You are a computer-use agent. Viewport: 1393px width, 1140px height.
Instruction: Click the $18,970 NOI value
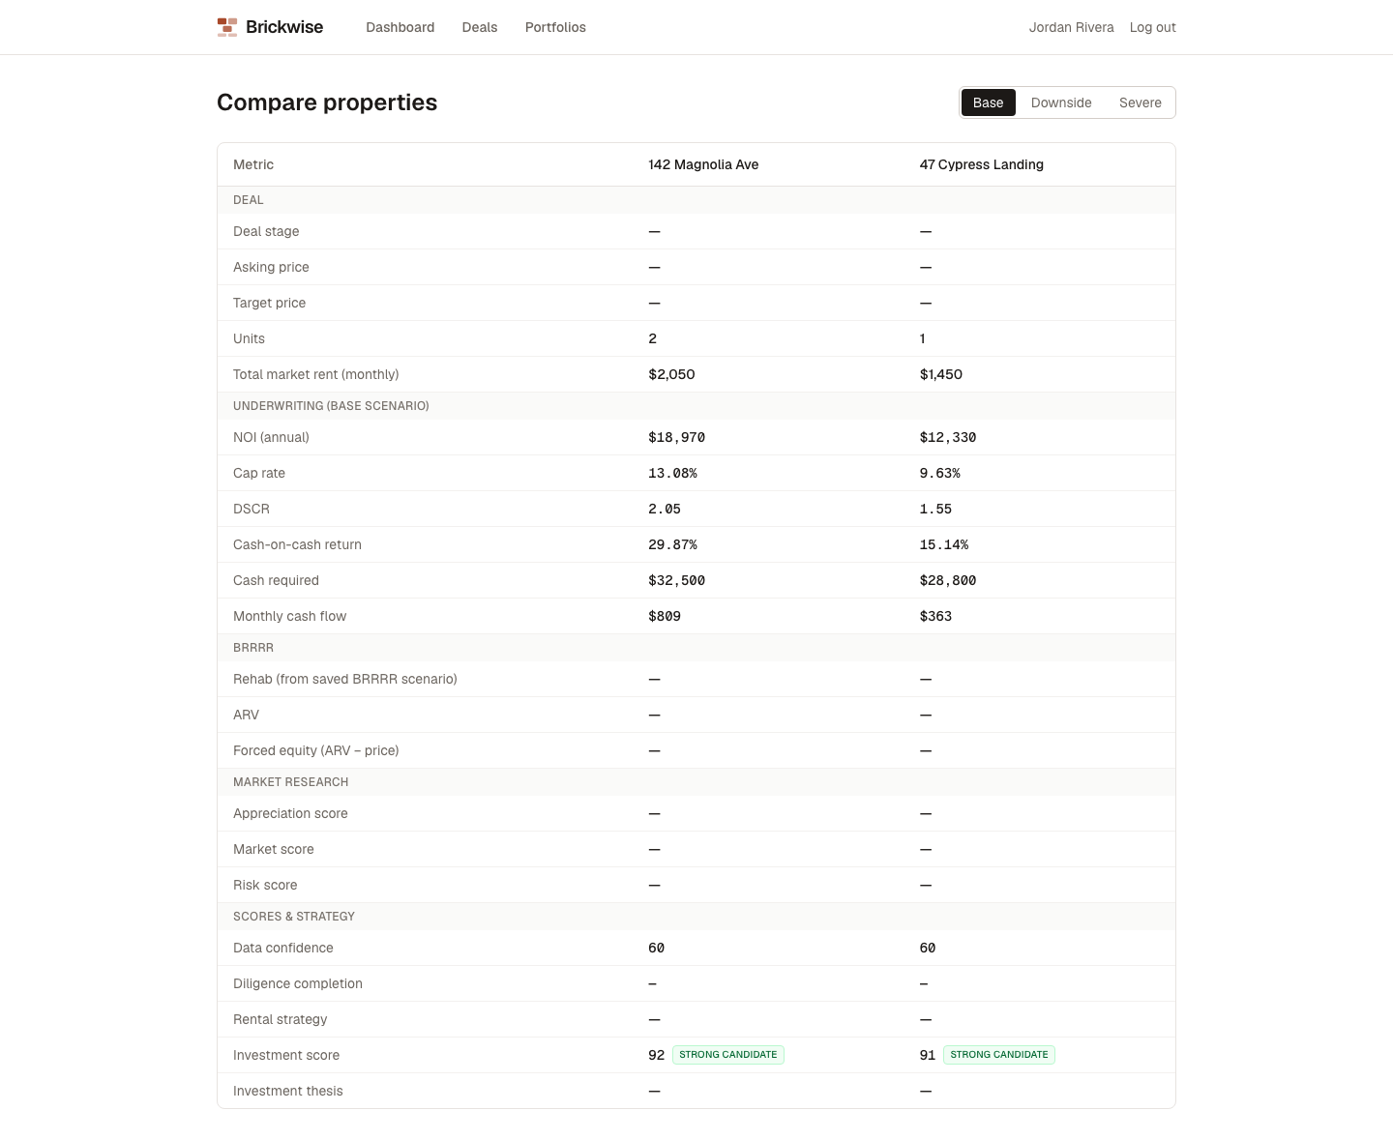point(677,437)
